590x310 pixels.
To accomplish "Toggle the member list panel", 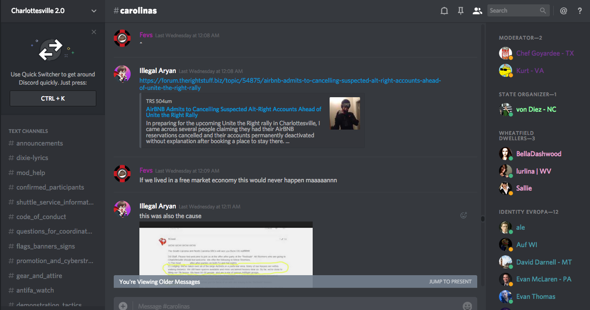I will [477, 11].
